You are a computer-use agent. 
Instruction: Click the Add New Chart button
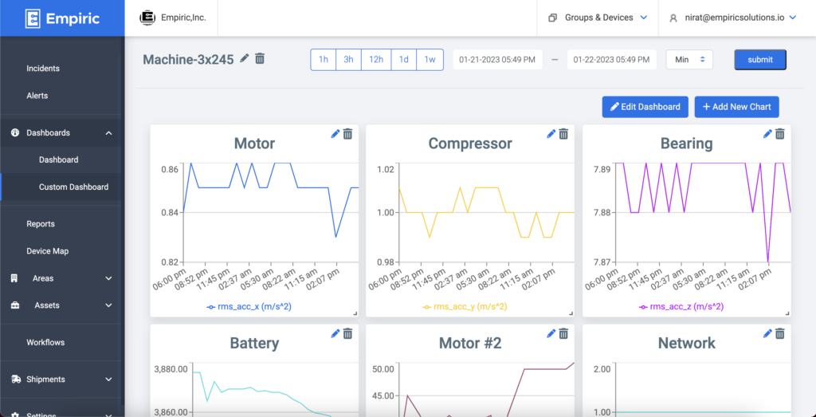tap(737, 107)
